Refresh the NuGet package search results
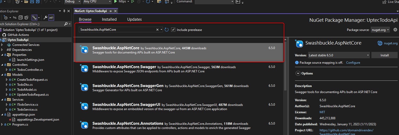The height and width of the screenshot is (135, 399). click(x=167, y=30)
